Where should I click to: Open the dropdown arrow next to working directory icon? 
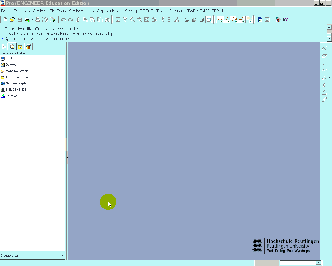[32, 19]
